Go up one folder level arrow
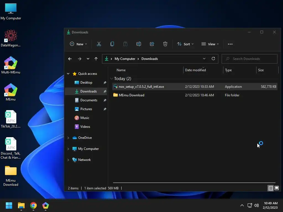 click(x=96, y=59)
